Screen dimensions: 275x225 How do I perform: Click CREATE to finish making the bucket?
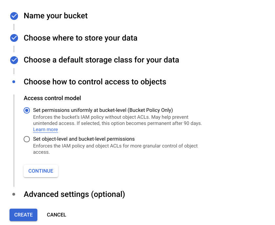(23, 215)
